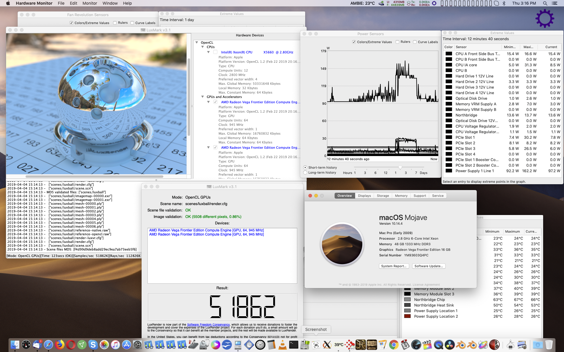Open Spotlight search magnifier icon
The image size is (564, 352).
coord(545,3)
